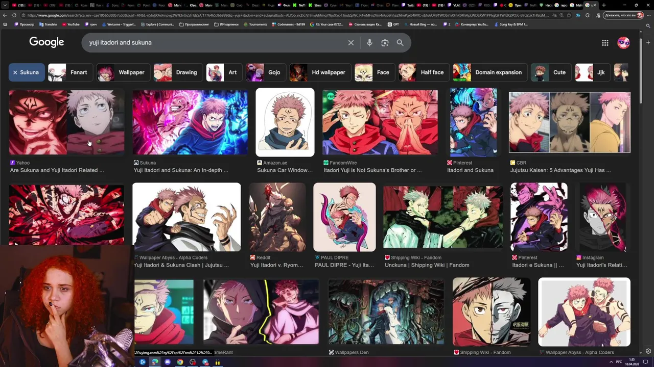Open the Просмотр bookmark
The width and height of the screenshot is (654, 367).
tap(25, 24)
